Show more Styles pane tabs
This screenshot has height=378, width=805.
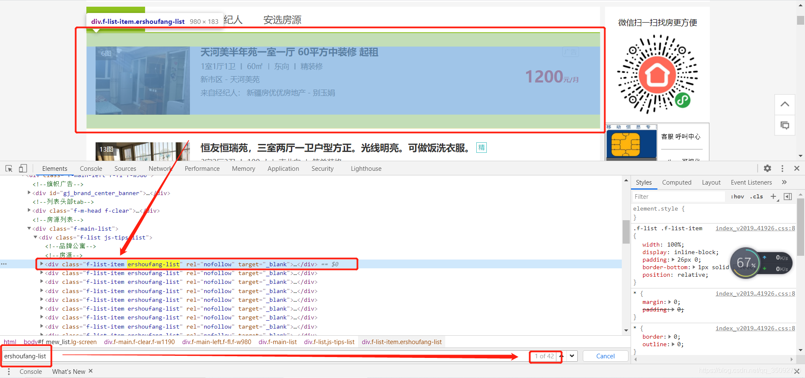point(784,182)
